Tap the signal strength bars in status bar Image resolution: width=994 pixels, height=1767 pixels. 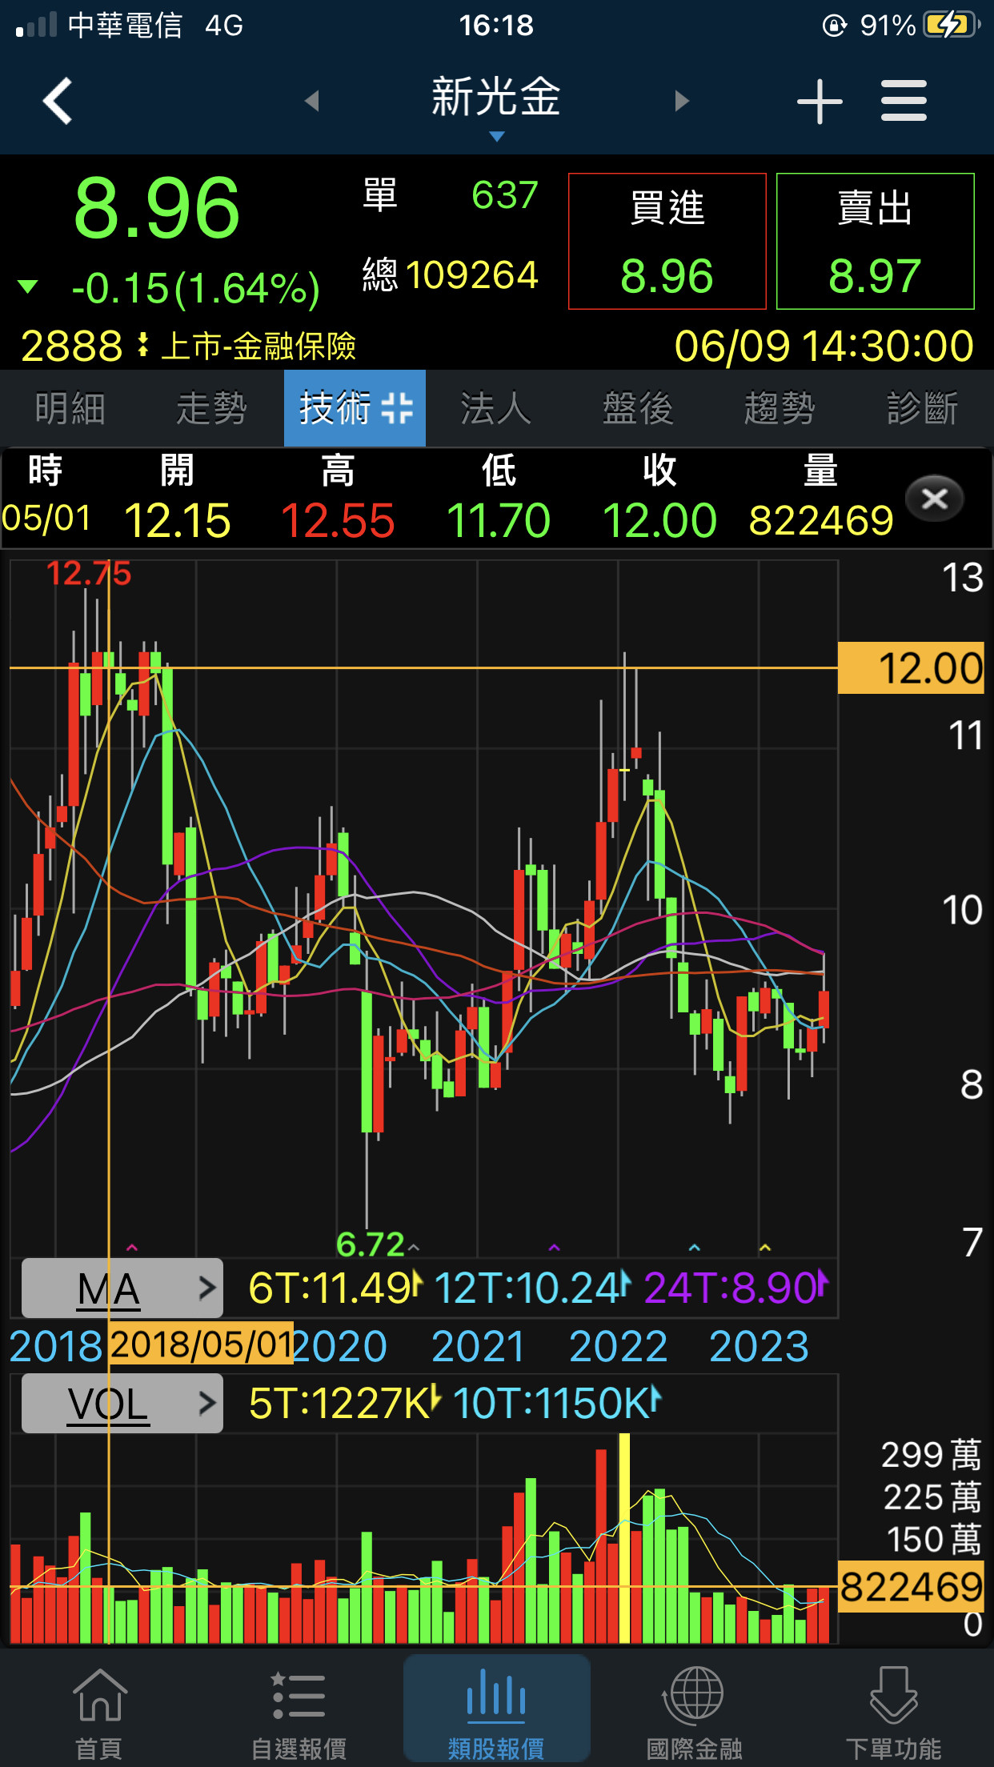tap(36, 25)
